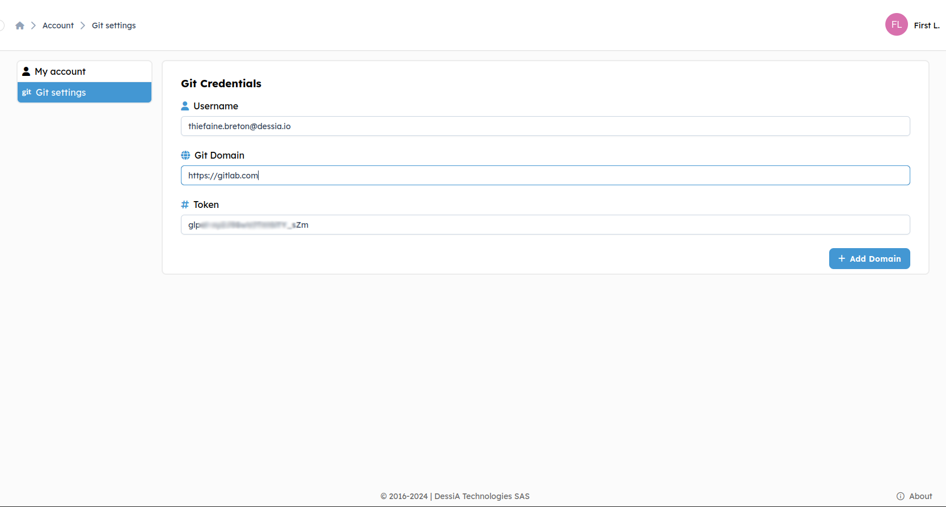The width and height of the screenshot is (946, 507).
Task: Click the plus icon on Add Domain
Action: [842, 258]
